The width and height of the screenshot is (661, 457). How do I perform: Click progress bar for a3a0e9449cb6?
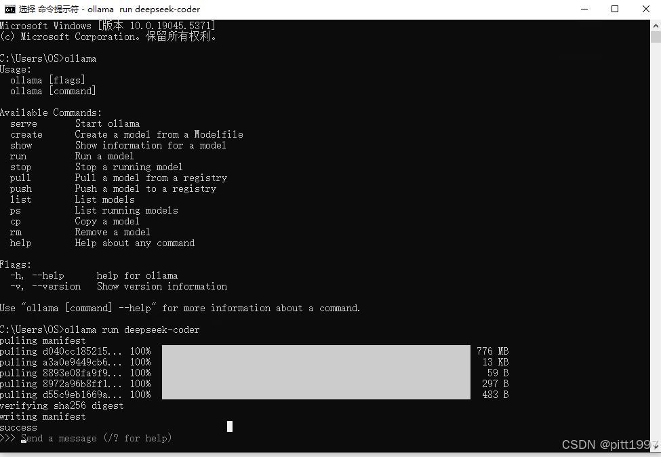click(x=316, y=361)
